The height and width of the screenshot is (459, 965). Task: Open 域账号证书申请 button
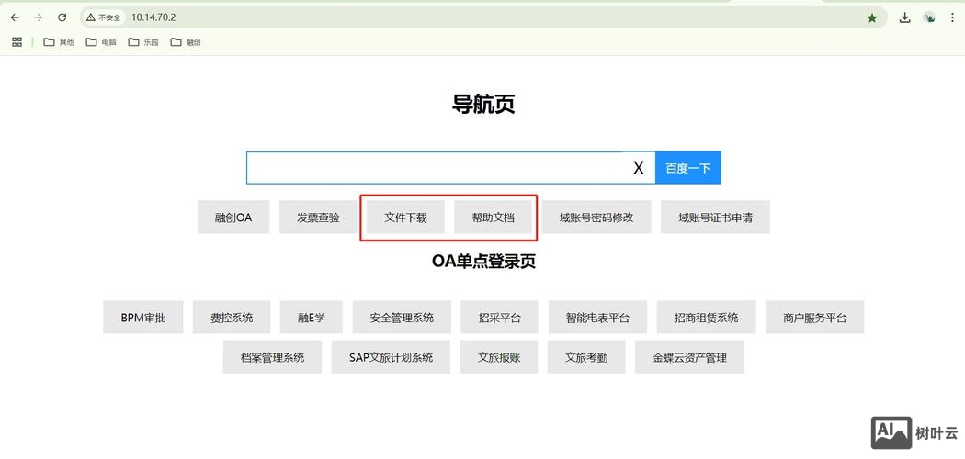[x=715, y=217]
